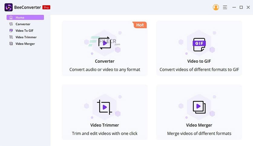Image resolution: width=253 pixels, height=146 pixels.
Task: Click the Video To GIF sidebar icon
Action: [11, 30]
